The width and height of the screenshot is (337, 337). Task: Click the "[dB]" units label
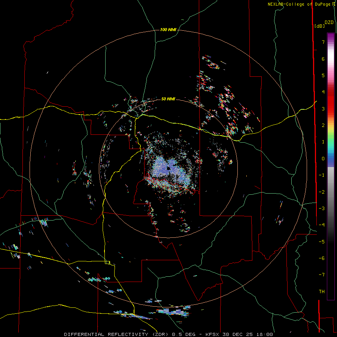click(x=320, y=26)
